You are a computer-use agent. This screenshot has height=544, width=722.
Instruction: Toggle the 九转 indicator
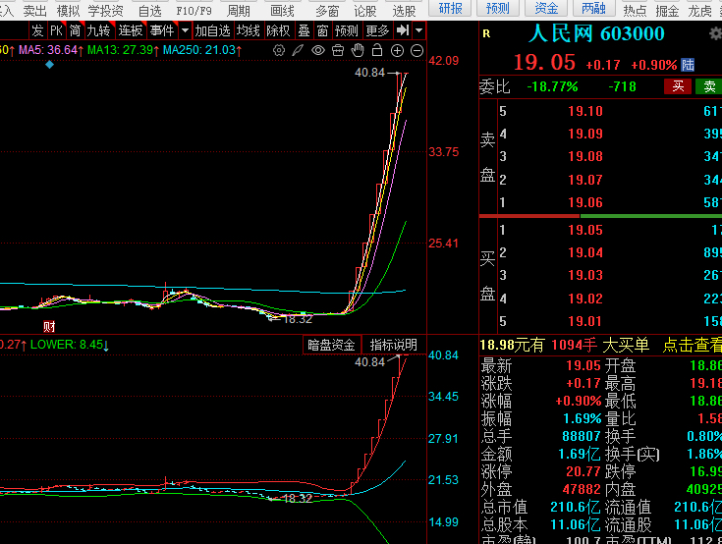(98, 30)
